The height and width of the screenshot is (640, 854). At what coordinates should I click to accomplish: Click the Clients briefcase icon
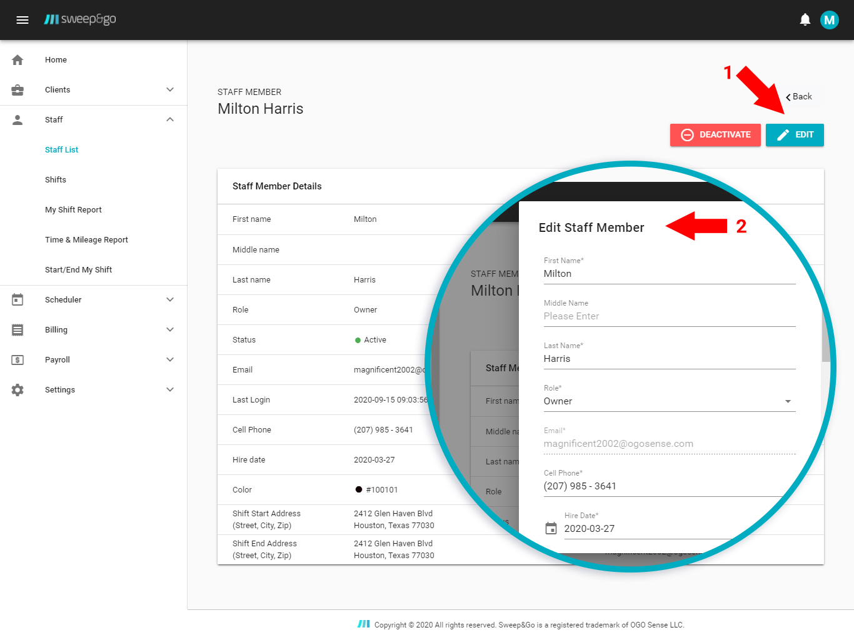(18, 89)
